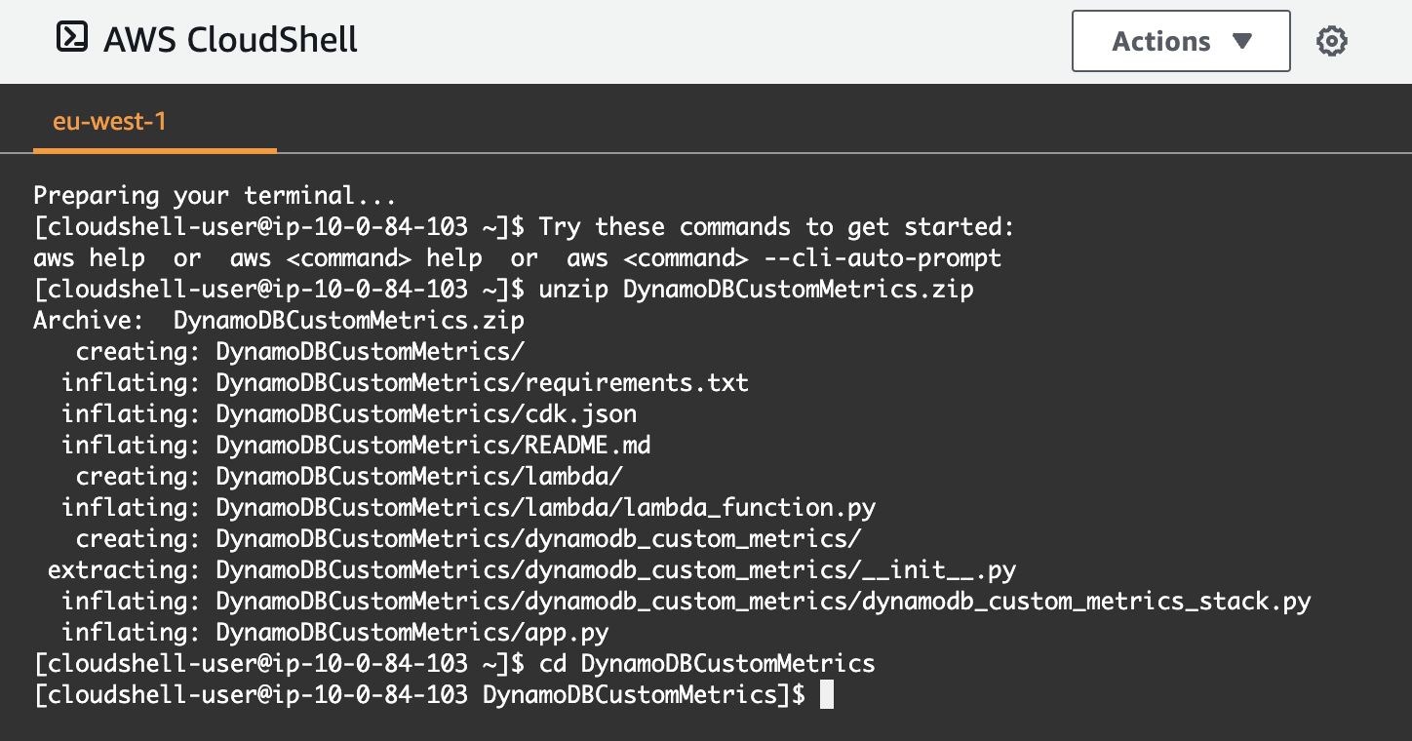Screen dimensions: 1412x741
Task: Open the settings gear icon
Action: [x=1332, y=41]
